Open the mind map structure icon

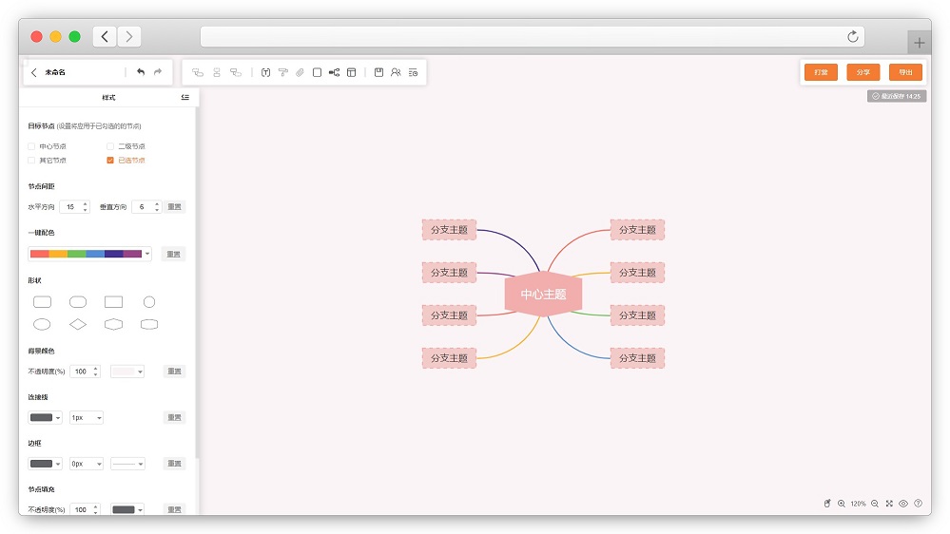[334, 72]
